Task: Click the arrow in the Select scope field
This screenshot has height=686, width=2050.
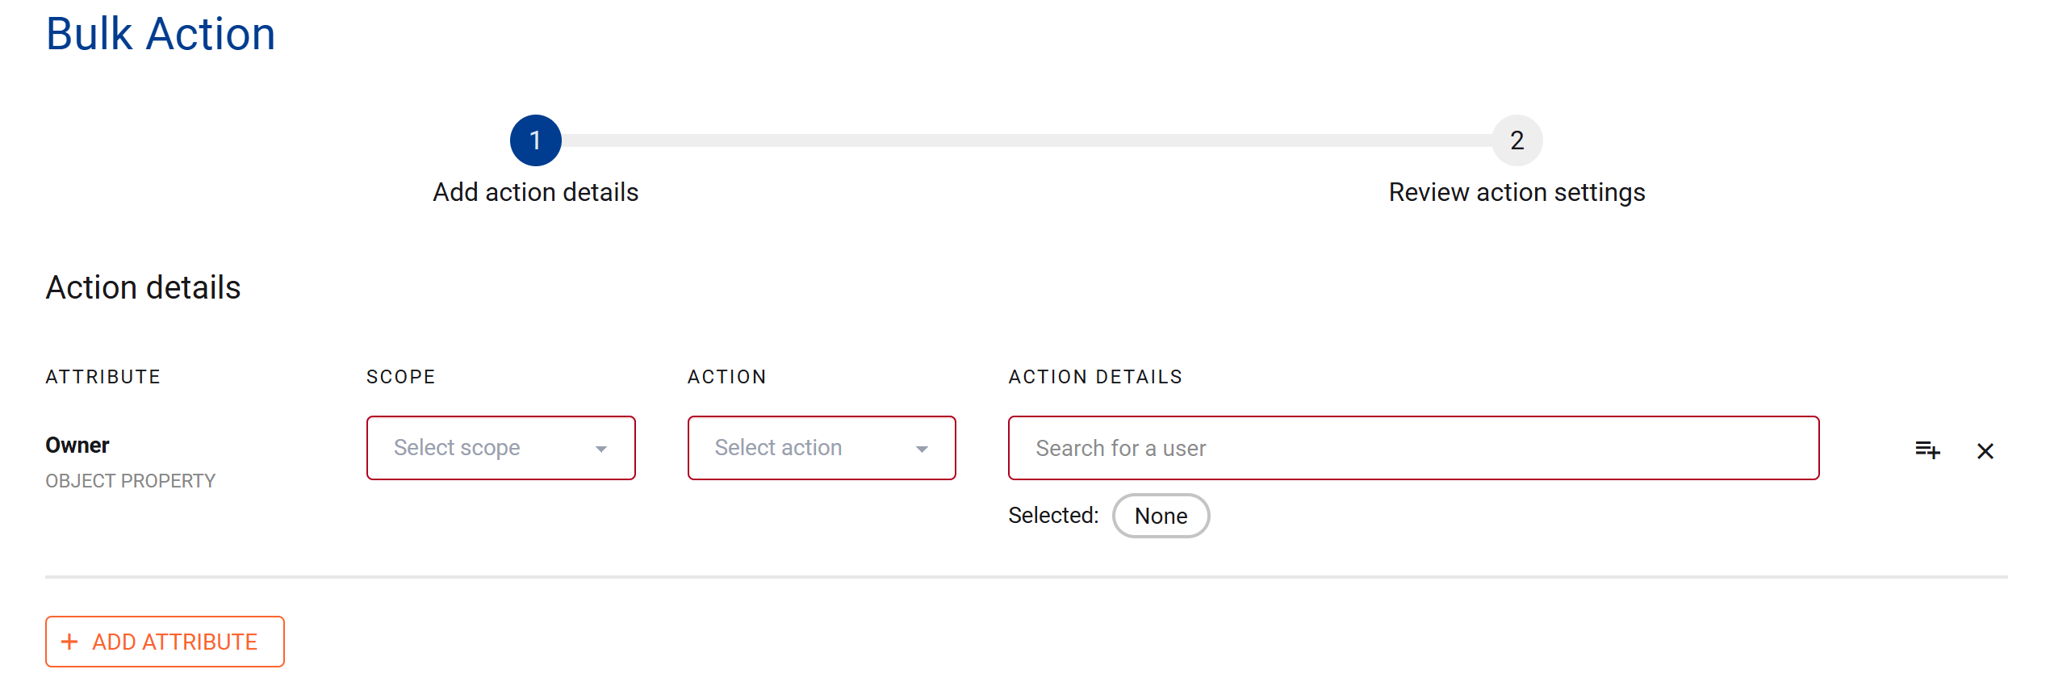Action: point(601,449)
